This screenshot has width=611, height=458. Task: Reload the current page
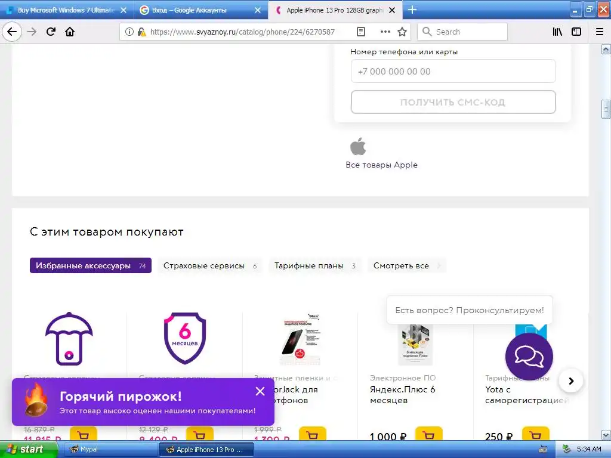coord(51,32)
